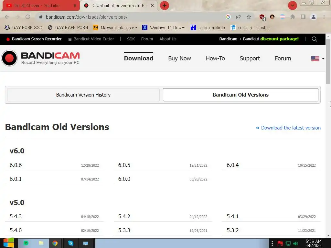This screenshot has height=248, width=331.
Task: Open the tab search dropdown chevron
Action: point(292,5)
